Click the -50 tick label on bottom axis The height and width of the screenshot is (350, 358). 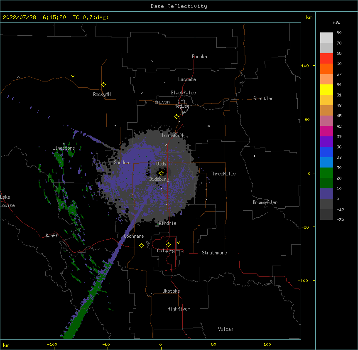coord(106,344)
